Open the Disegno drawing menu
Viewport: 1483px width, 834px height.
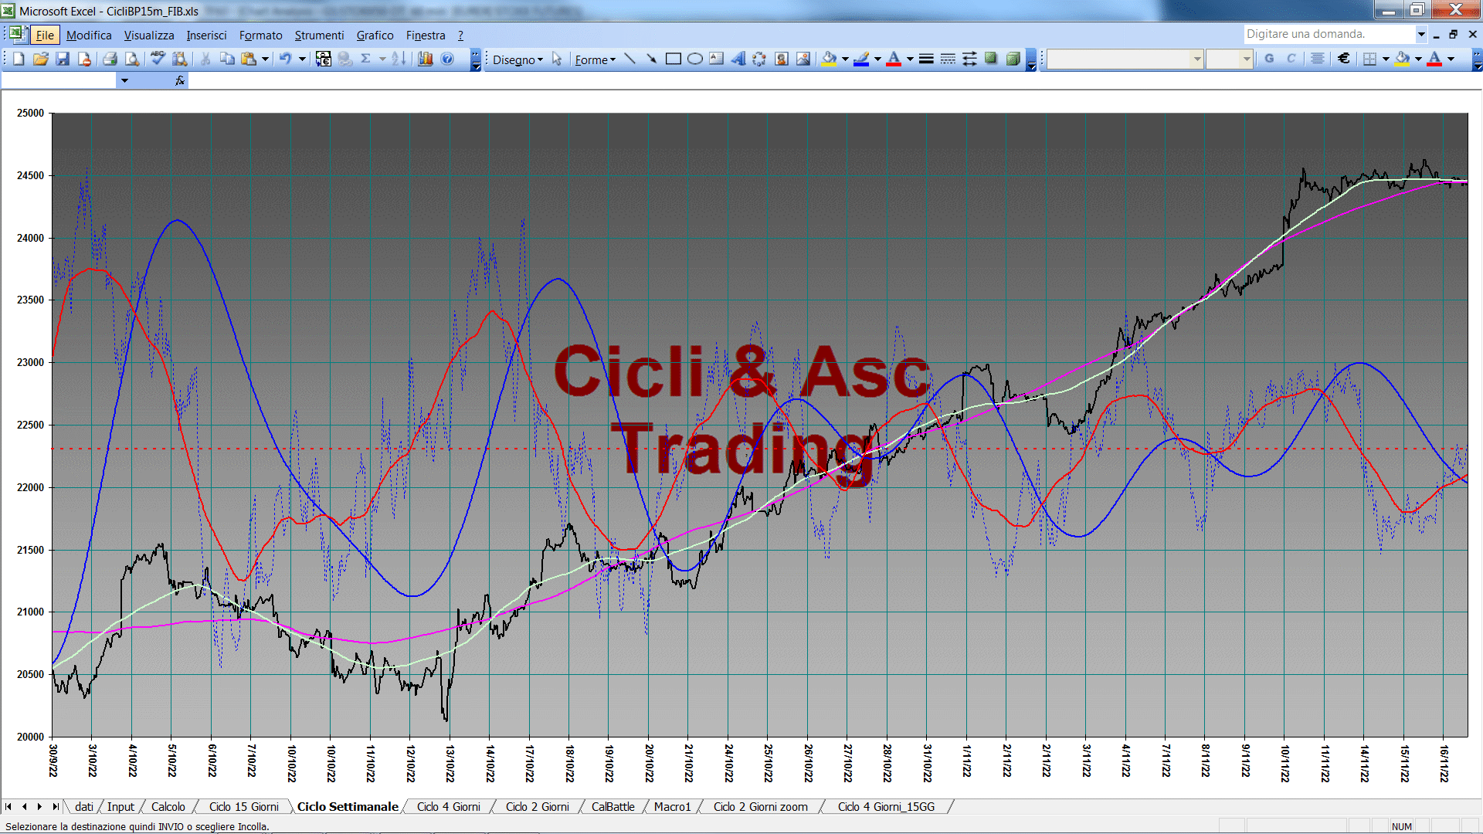(518, 59)
